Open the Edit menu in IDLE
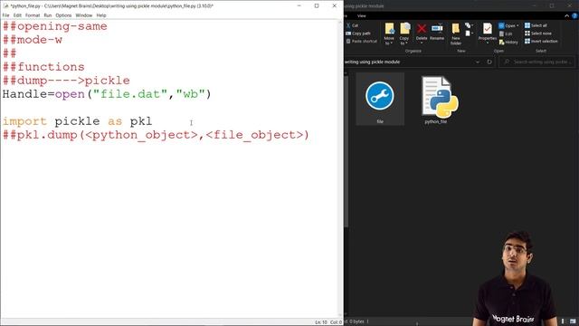Viewport: 579px width, 326px height. pos(17,15)
